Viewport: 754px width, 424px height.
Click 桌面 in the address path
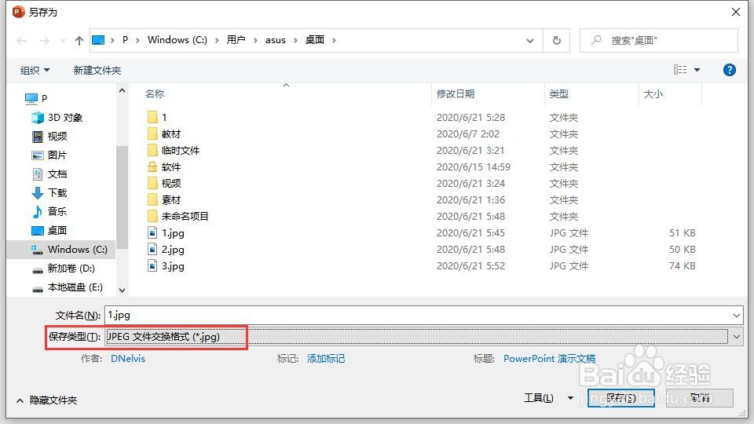click(x=315, y=40)
